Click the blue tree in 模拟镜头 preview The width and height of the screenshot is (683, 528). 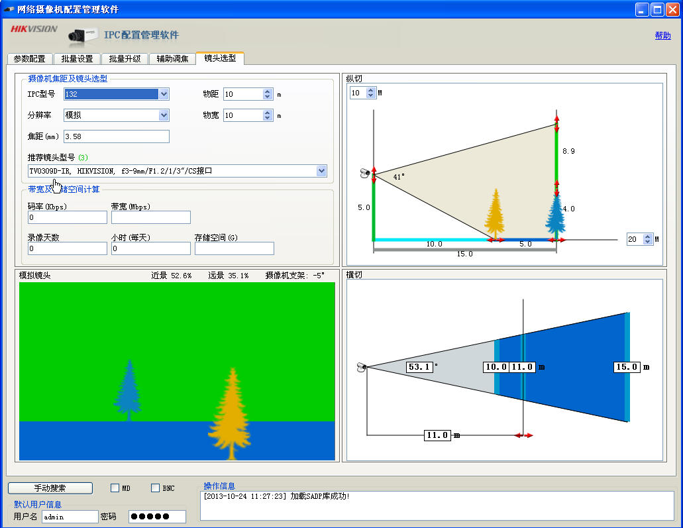click(x=128, y=390)
